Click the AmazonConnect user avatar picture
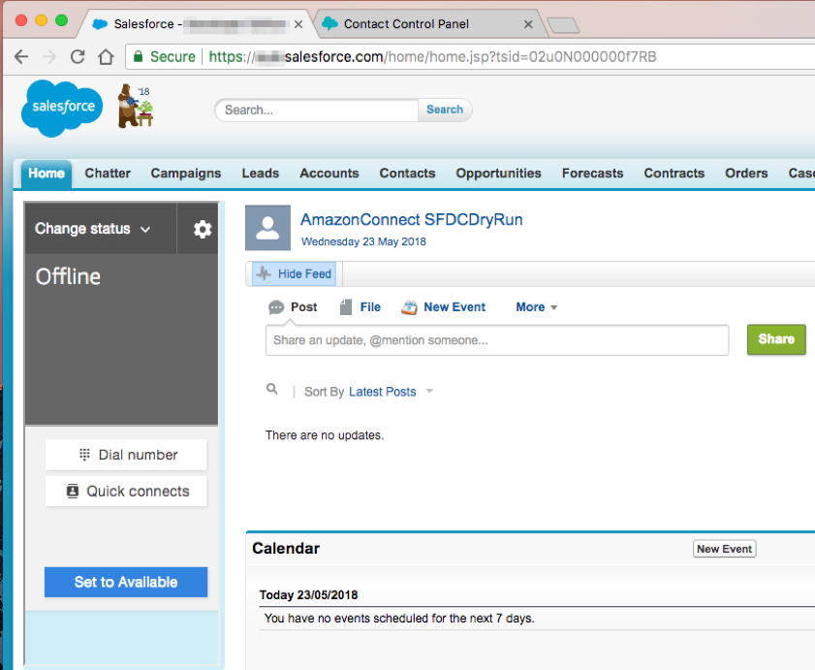Screen dimensions: 815x670 (x=267, y=228)
